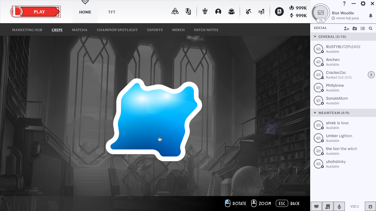Open the notifications bell
This screenshot has width=376, height=211.
371,16
